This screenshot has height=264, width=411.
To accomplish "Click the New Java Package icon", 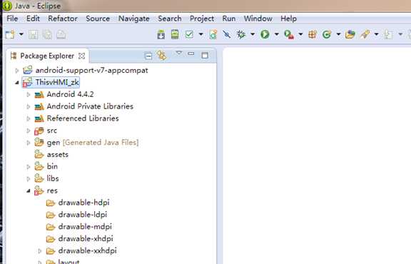I will click(313, 34).
